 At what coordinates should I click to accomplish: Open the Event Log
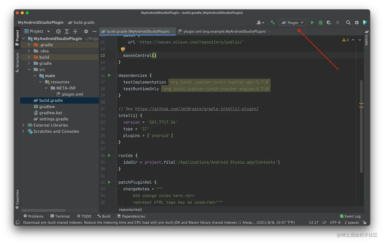pyautogui.click(x=350, y=216)
